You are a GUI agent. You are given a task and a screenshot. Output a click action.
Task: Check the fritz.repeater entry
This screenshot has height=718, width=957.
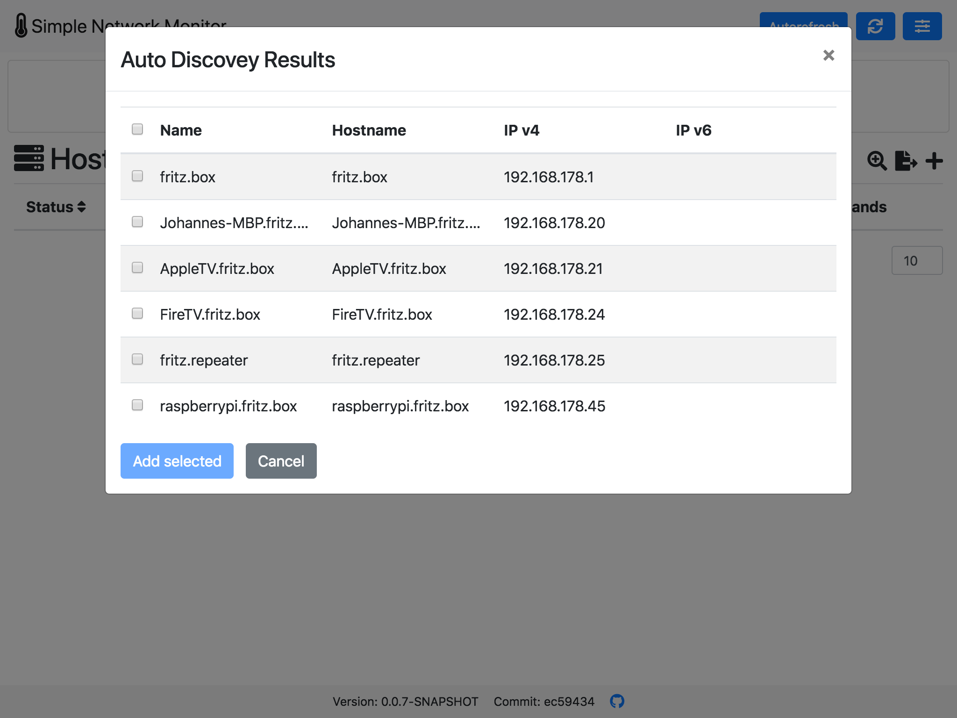pos(137,359)
